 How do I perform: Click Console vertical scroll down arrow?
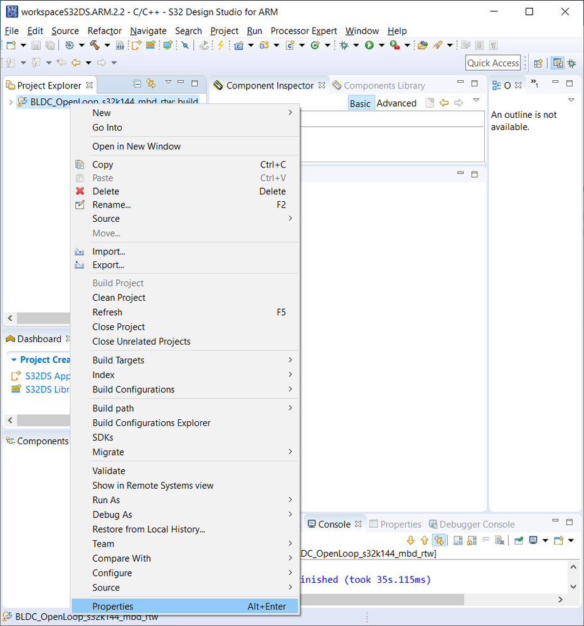(x=573, y=587)
